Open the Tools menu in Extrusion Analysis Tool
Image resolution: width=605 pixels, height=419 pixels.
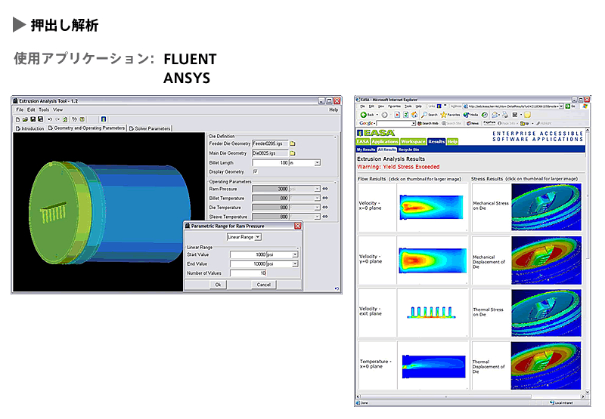44,109
